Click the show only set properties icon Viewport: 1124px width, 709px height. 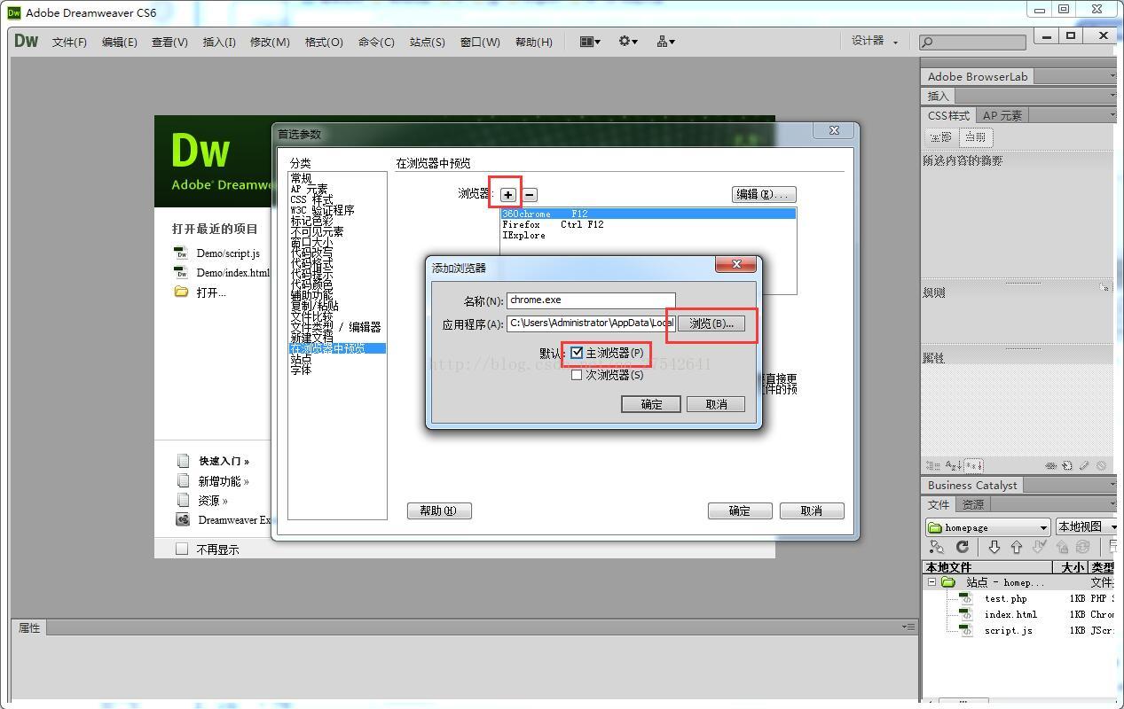[x=973, y=465]
